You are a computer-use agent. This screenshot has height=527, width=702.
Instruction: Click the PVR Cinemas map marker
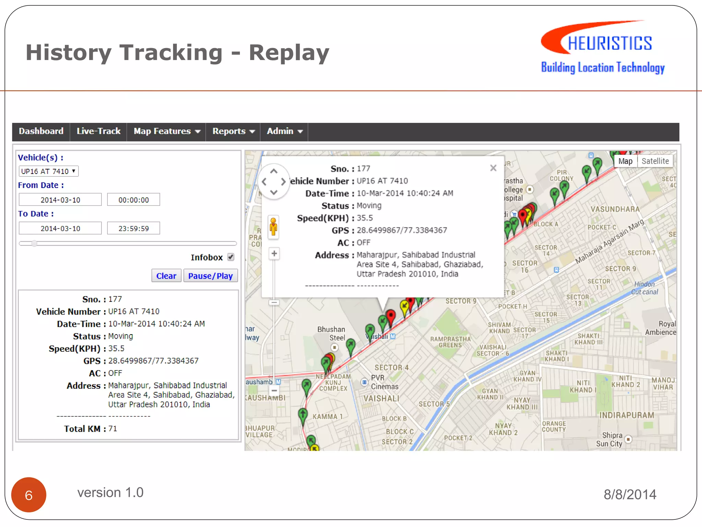(364, 382)
